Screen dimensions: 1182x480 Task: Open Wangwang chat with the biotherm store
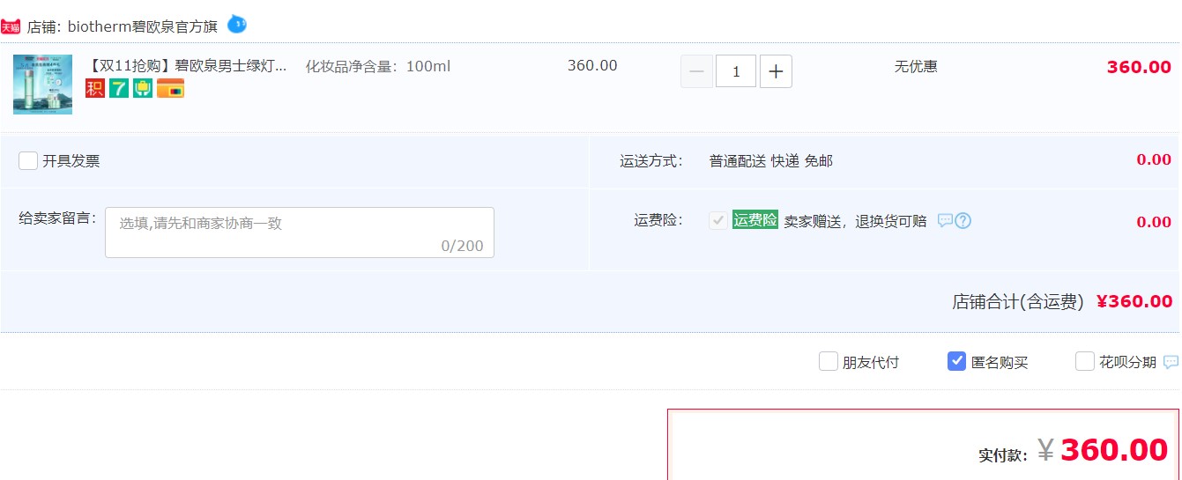click(236, 24)
